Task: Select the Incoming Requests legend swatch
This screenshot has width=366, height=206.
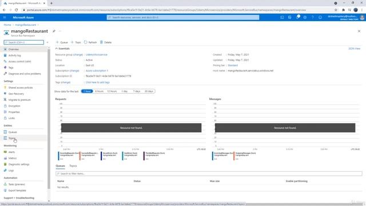Action: [x=58, y=156]
